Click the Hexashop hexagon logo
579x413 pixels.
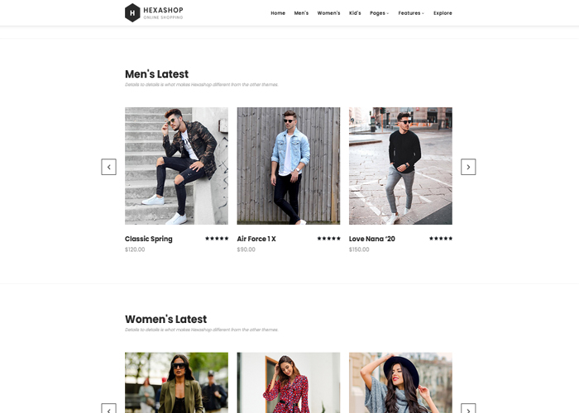tap(132, 13)
